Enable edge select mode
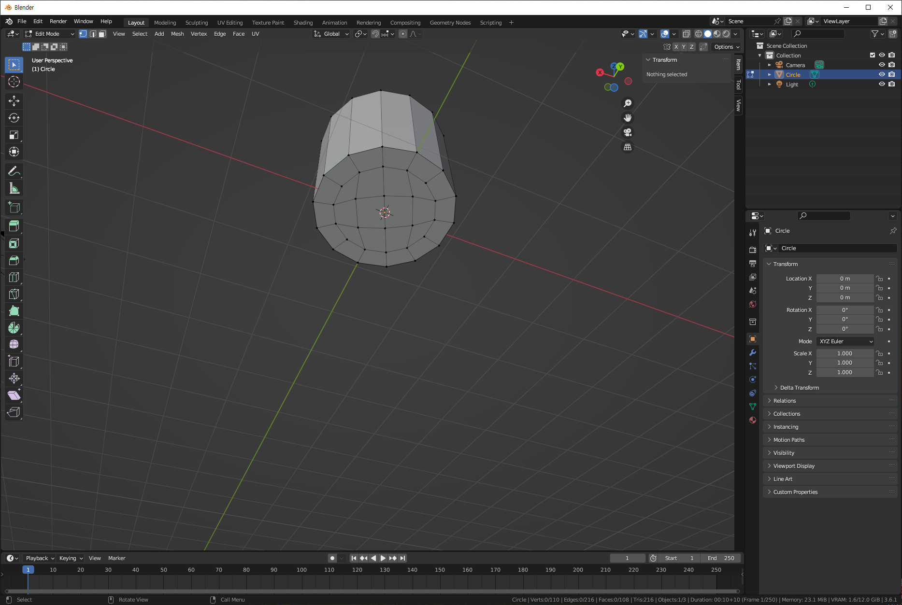 [93, 34]
